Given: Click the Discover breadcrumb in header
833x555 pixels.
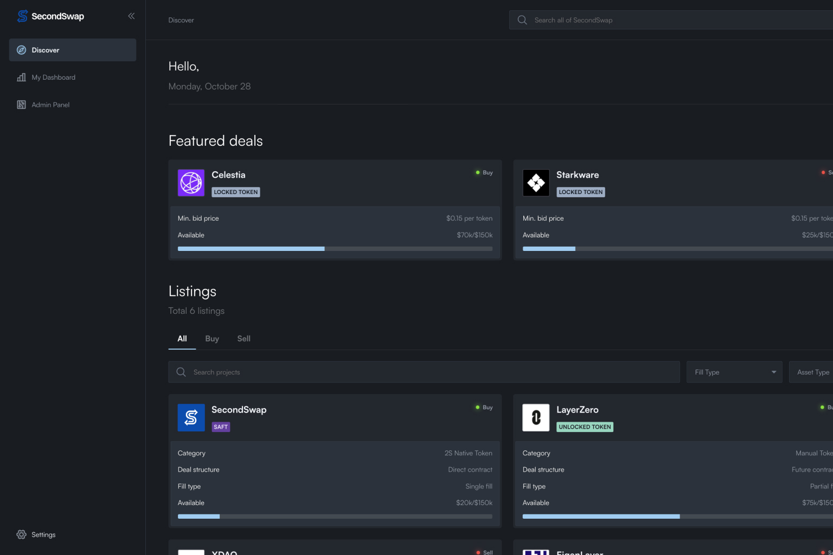Looking at the screenshot, I should [181, 20].
